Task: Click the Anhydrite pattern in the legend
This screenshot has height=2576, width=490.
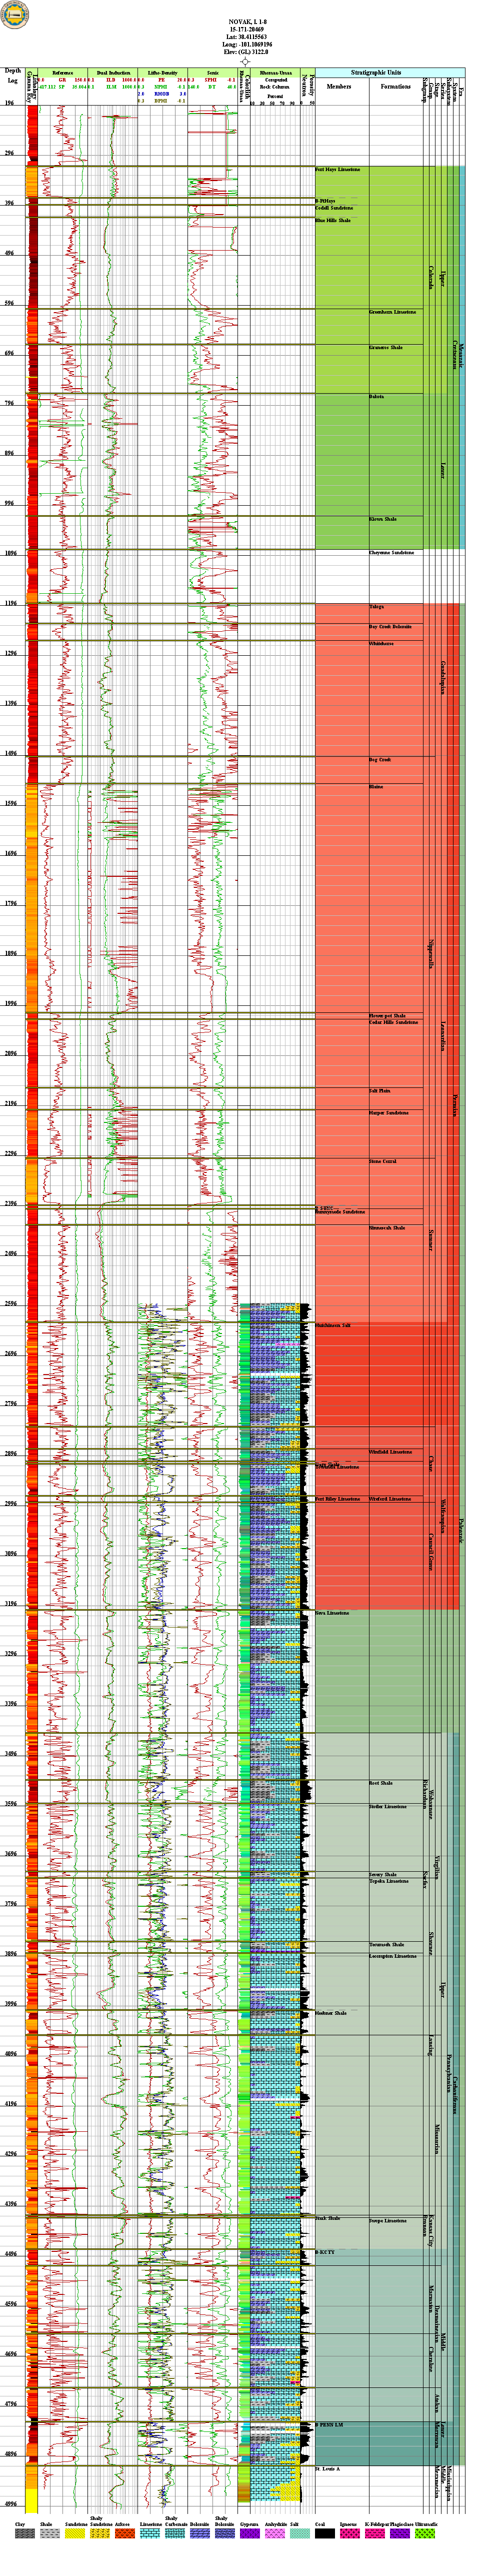Action: click(x=274, y=2534)
